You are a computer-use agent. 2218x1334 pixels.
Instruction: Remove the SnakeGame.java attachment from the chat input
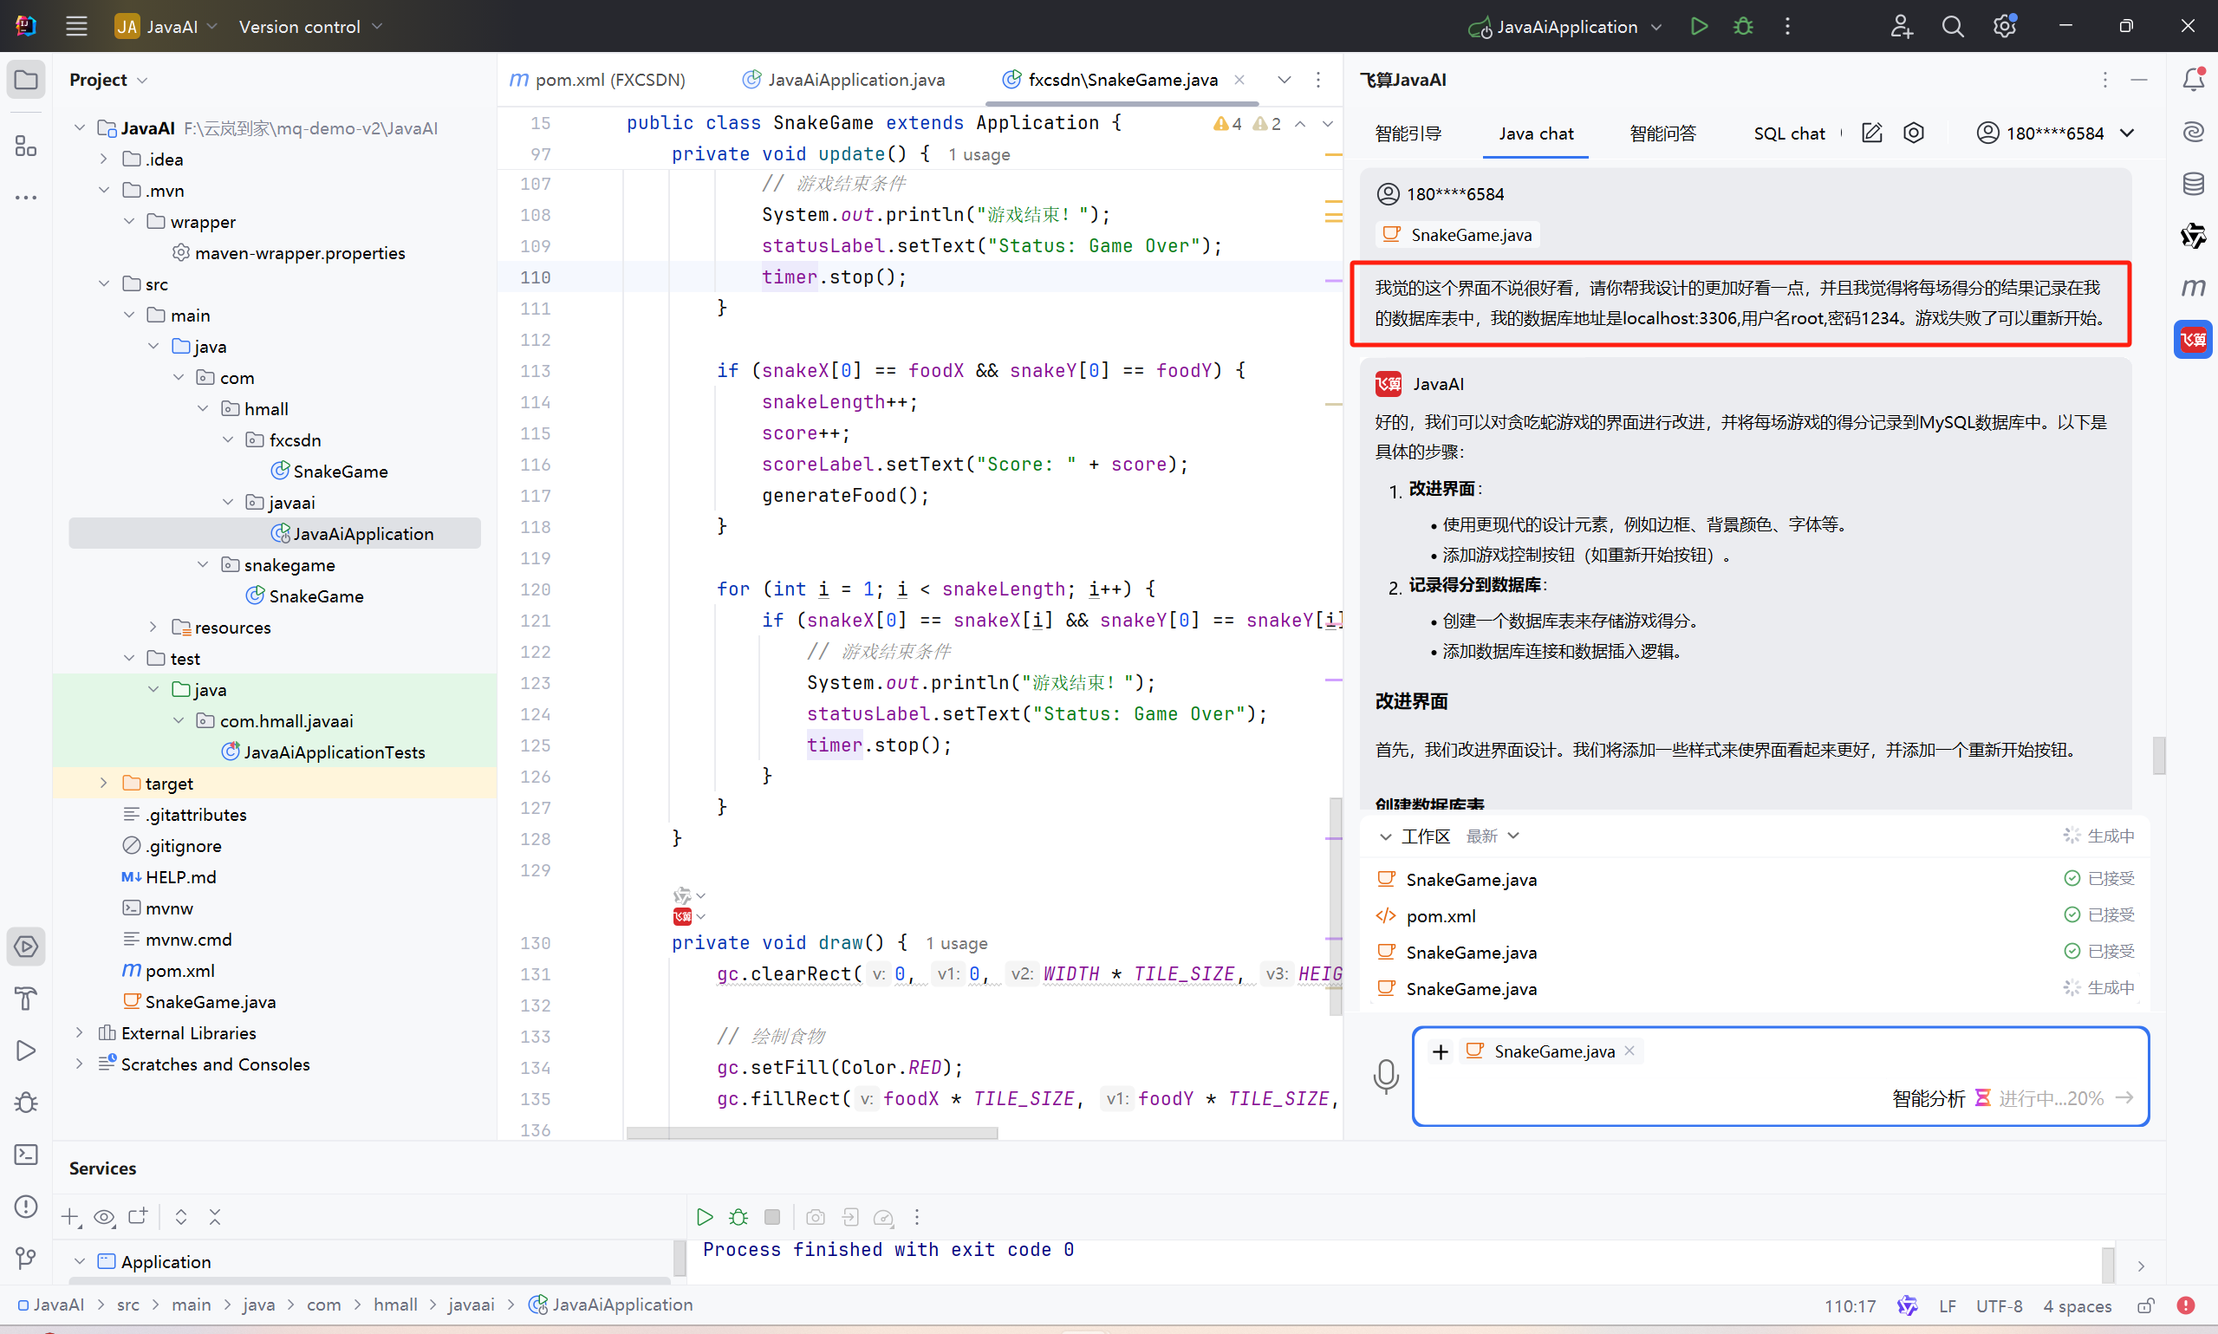(x=1629, y=1051)
